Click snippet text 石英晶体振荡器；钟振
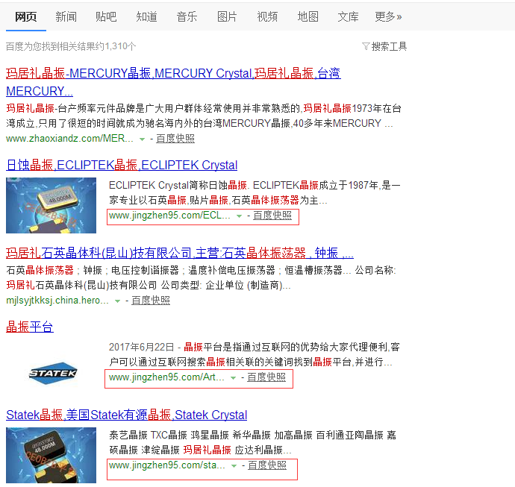Viewport: 515px width, 487px height. point(54,271)
